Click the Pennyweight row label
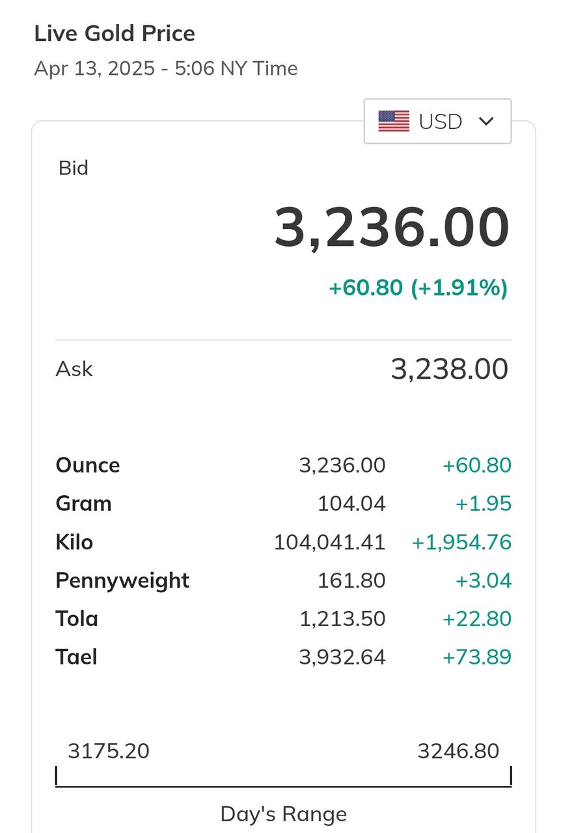This screenshot has width=561, height=833. (122, 580)
